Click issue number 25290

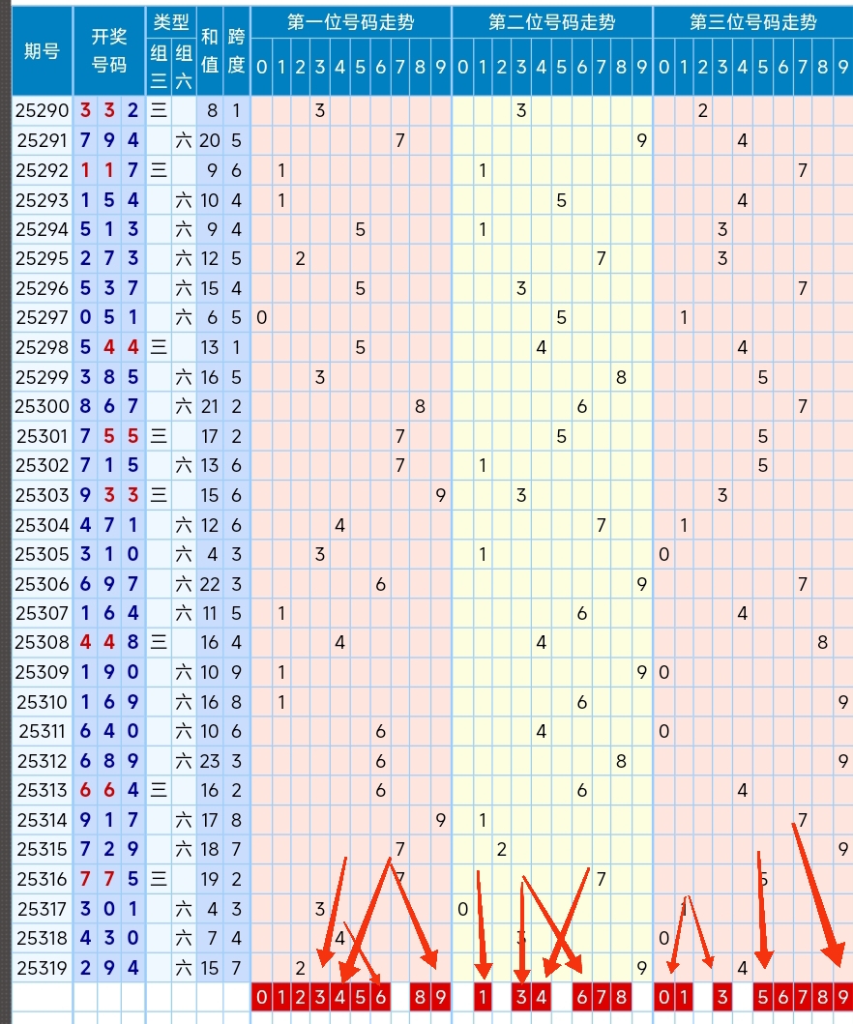[x=42, y=111]
